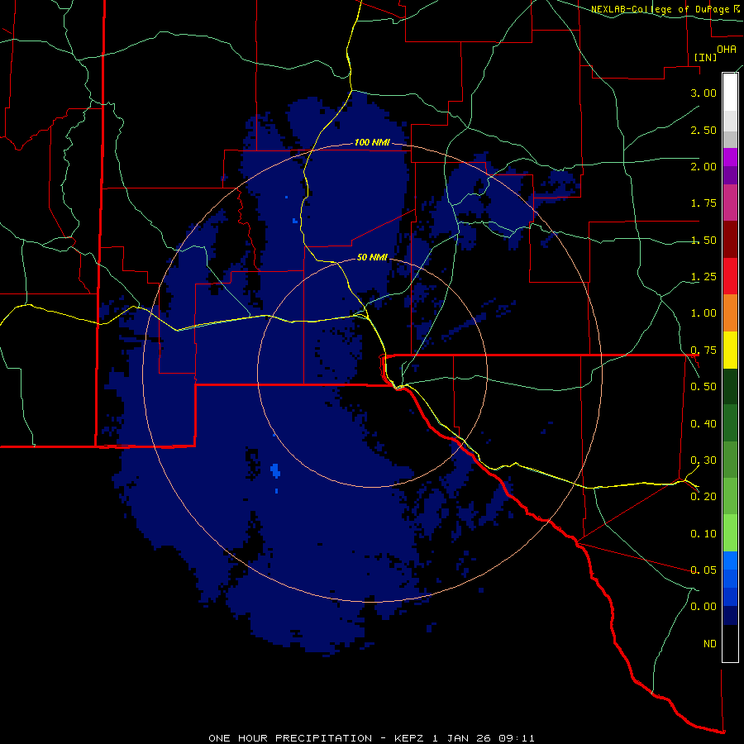The image size is (744, 744).
Task: Click the 2.00 legend value
Action: click(703, 166)
